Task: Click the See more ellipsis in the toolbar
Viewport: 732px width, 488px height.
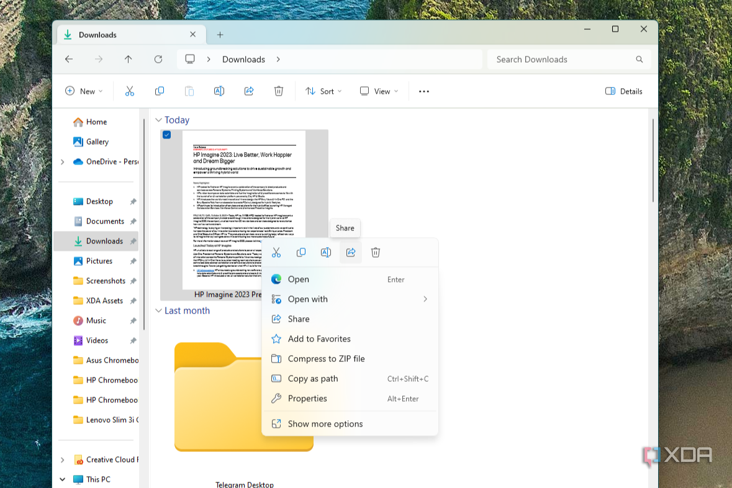Action: coord(423,91)
